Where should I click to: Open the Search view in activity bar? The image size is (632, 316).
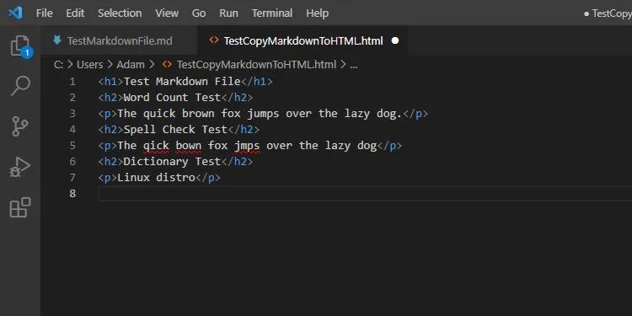pos(20,85)
